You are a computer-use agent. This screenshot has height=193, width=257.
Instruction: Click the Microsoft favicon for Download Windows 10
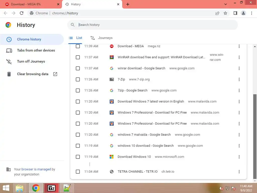pos(112,157)
